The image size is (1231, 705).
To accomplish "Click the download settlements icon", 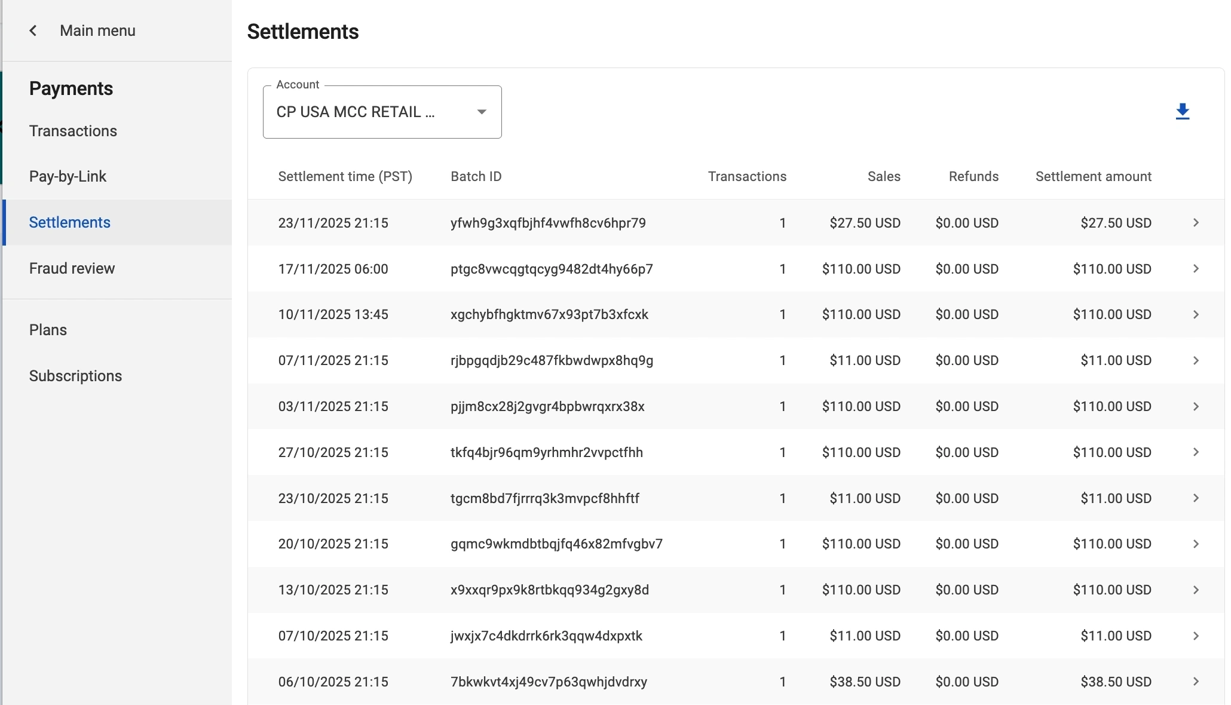I will coord(1182,112).
